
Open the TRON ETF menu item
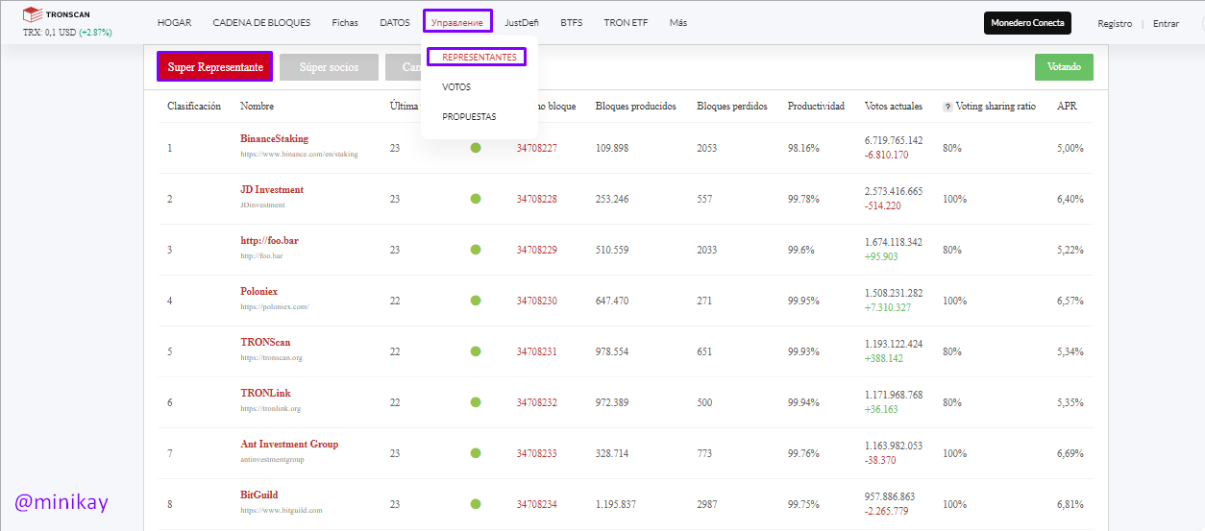pos(626,22)
